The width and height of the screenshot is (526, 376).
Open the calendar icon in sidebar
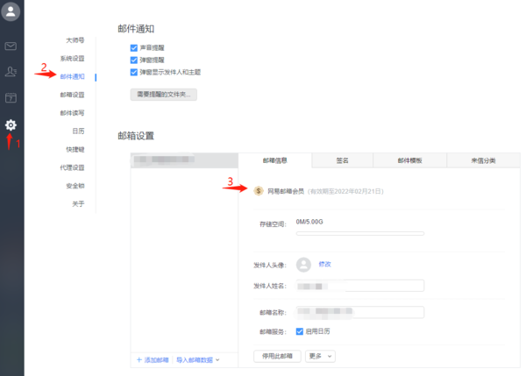click(x=11, y=98)
